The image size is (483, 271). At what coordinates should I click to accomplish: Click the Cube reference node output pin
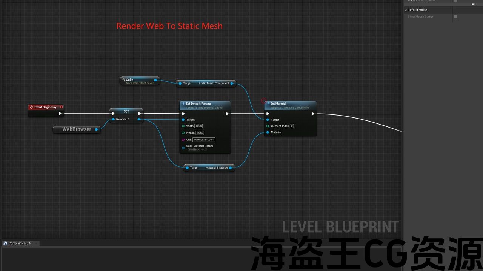(155, 80)
